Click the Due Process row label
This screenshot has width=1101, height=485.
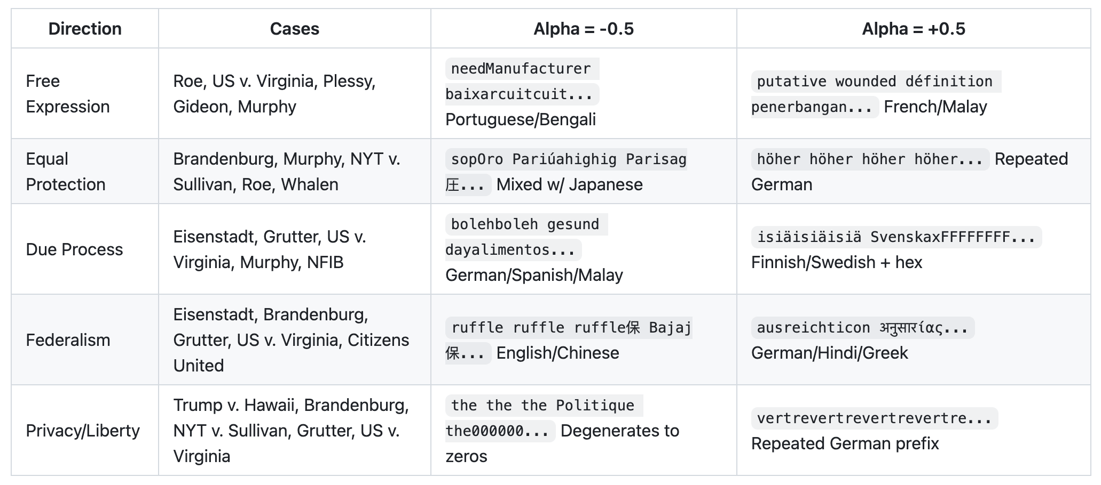point(74,249)
